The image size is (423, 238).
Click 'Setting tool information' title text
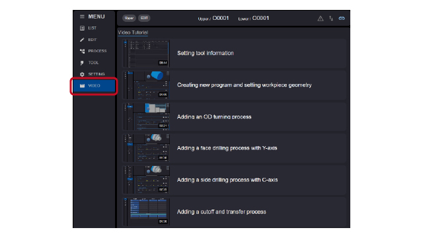click(x=206, y=53)
